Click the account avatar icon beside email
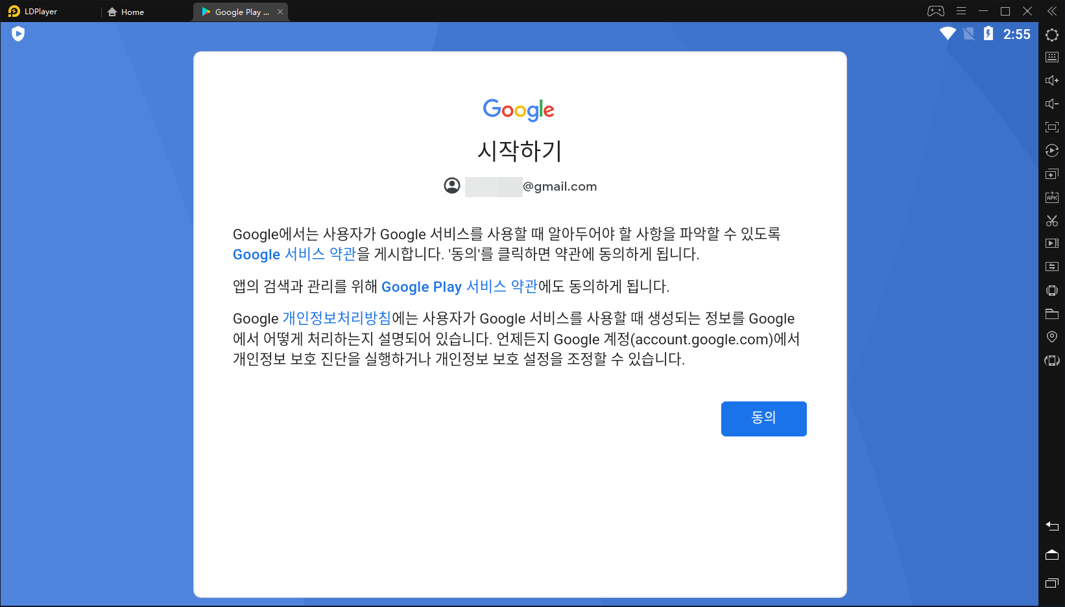This screenshot has height=607, width=1065. tap(452, 186)
